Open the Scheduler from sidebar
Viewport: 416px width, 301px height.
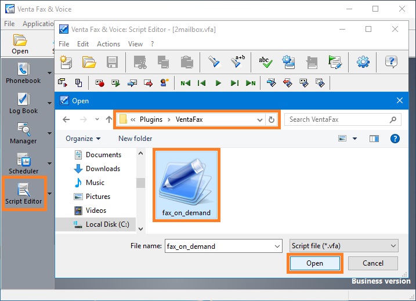click(x=23, y=164)
